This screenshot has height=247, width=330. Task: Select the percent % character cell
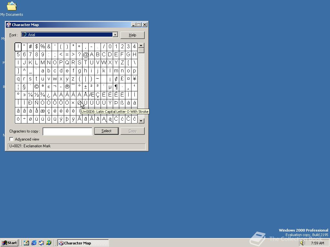pos(43,47)
